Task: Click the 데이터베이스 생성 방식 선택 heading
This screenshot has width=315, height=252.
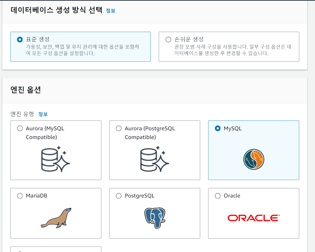Action: click(56, 10)
